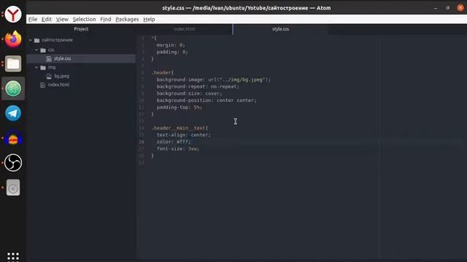Click the сайтостроение project folder icon
467x262 pixels.
37,40
